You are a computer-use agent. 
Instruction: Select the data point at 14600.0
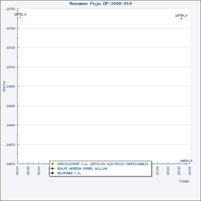(x=186, y=164)
